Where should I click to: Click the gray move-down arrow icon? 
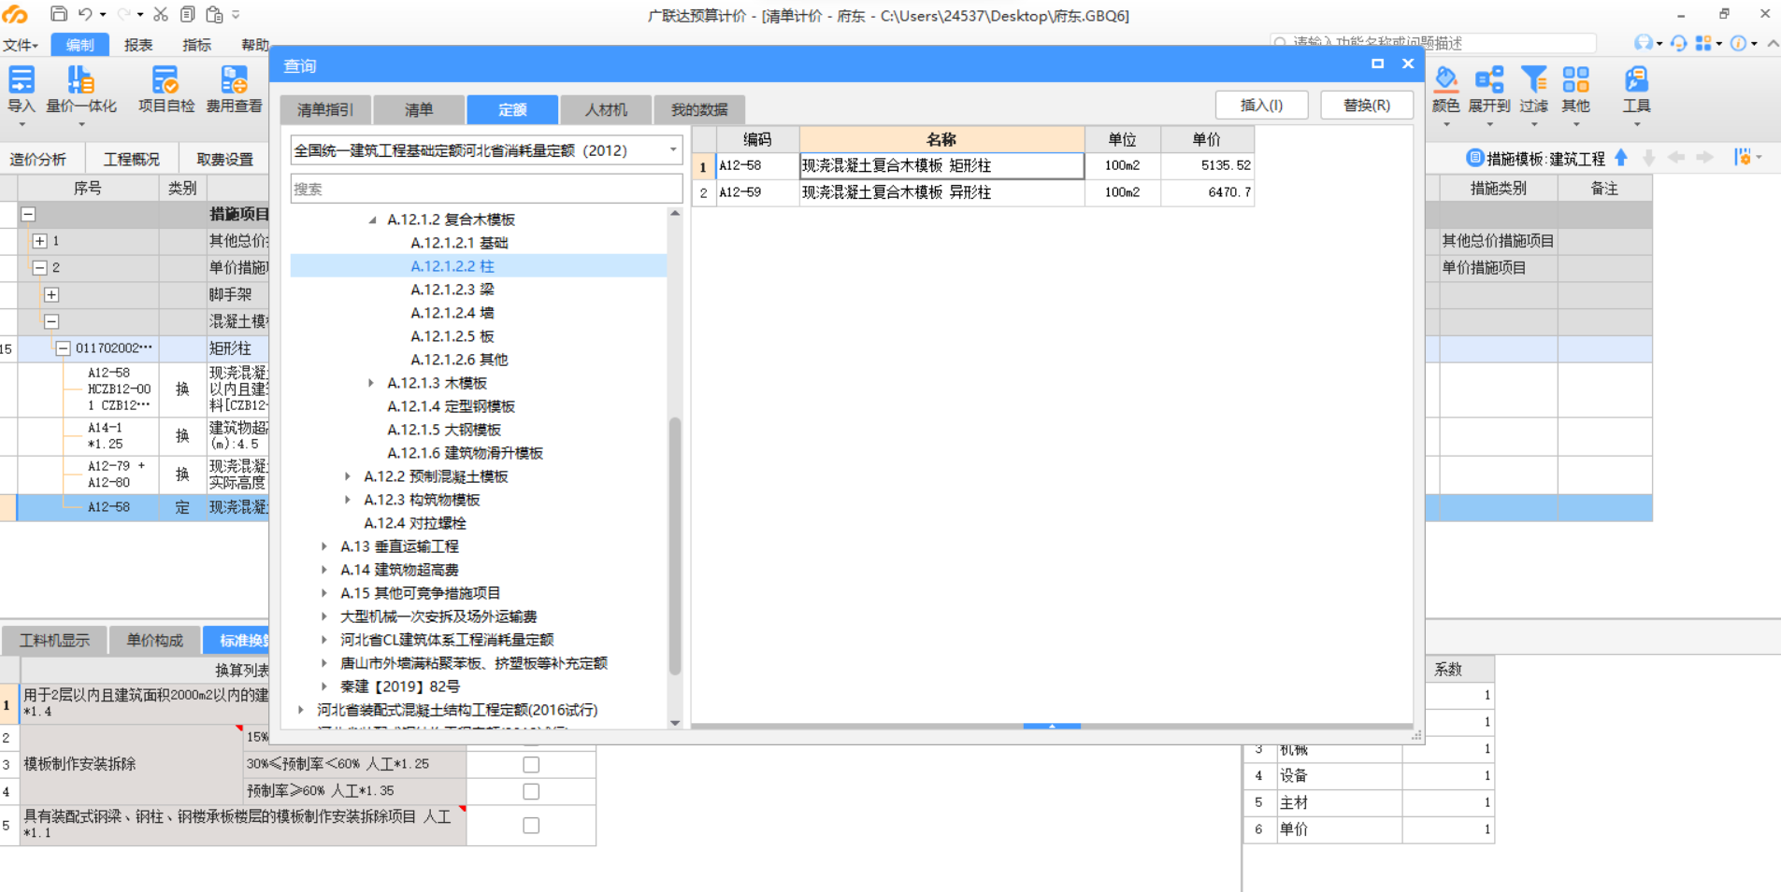tap(1649, 158)
